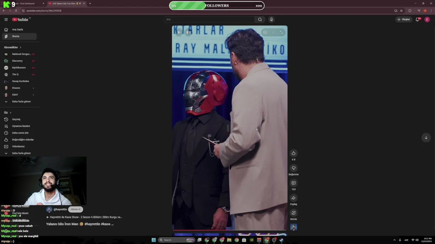Open Steam from the taskbar

[281, 240]
